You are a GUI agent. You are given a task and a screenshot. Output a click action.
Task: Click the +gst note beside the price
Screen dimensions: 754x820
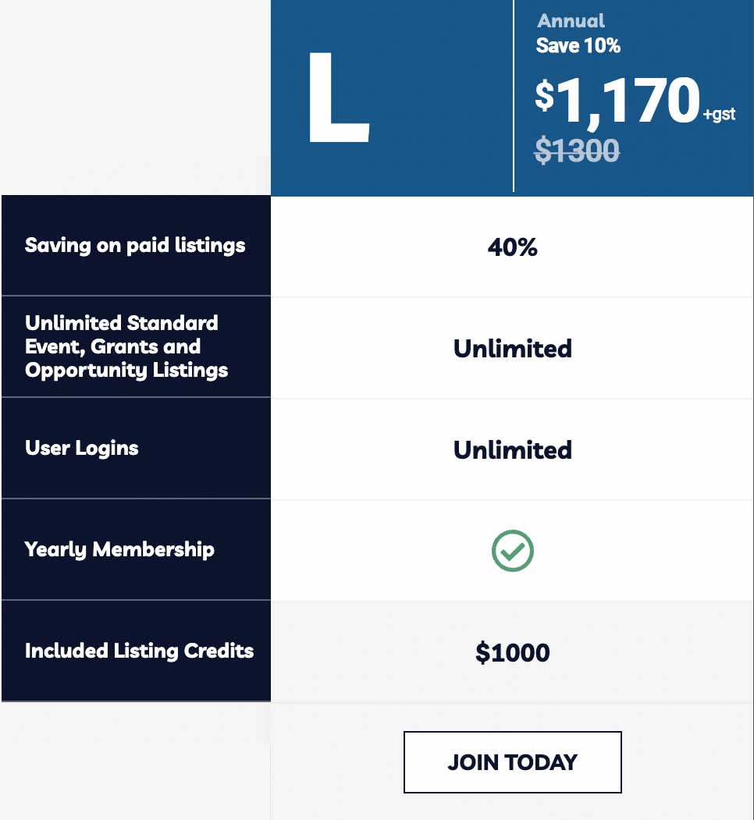[x=719, y=115]
